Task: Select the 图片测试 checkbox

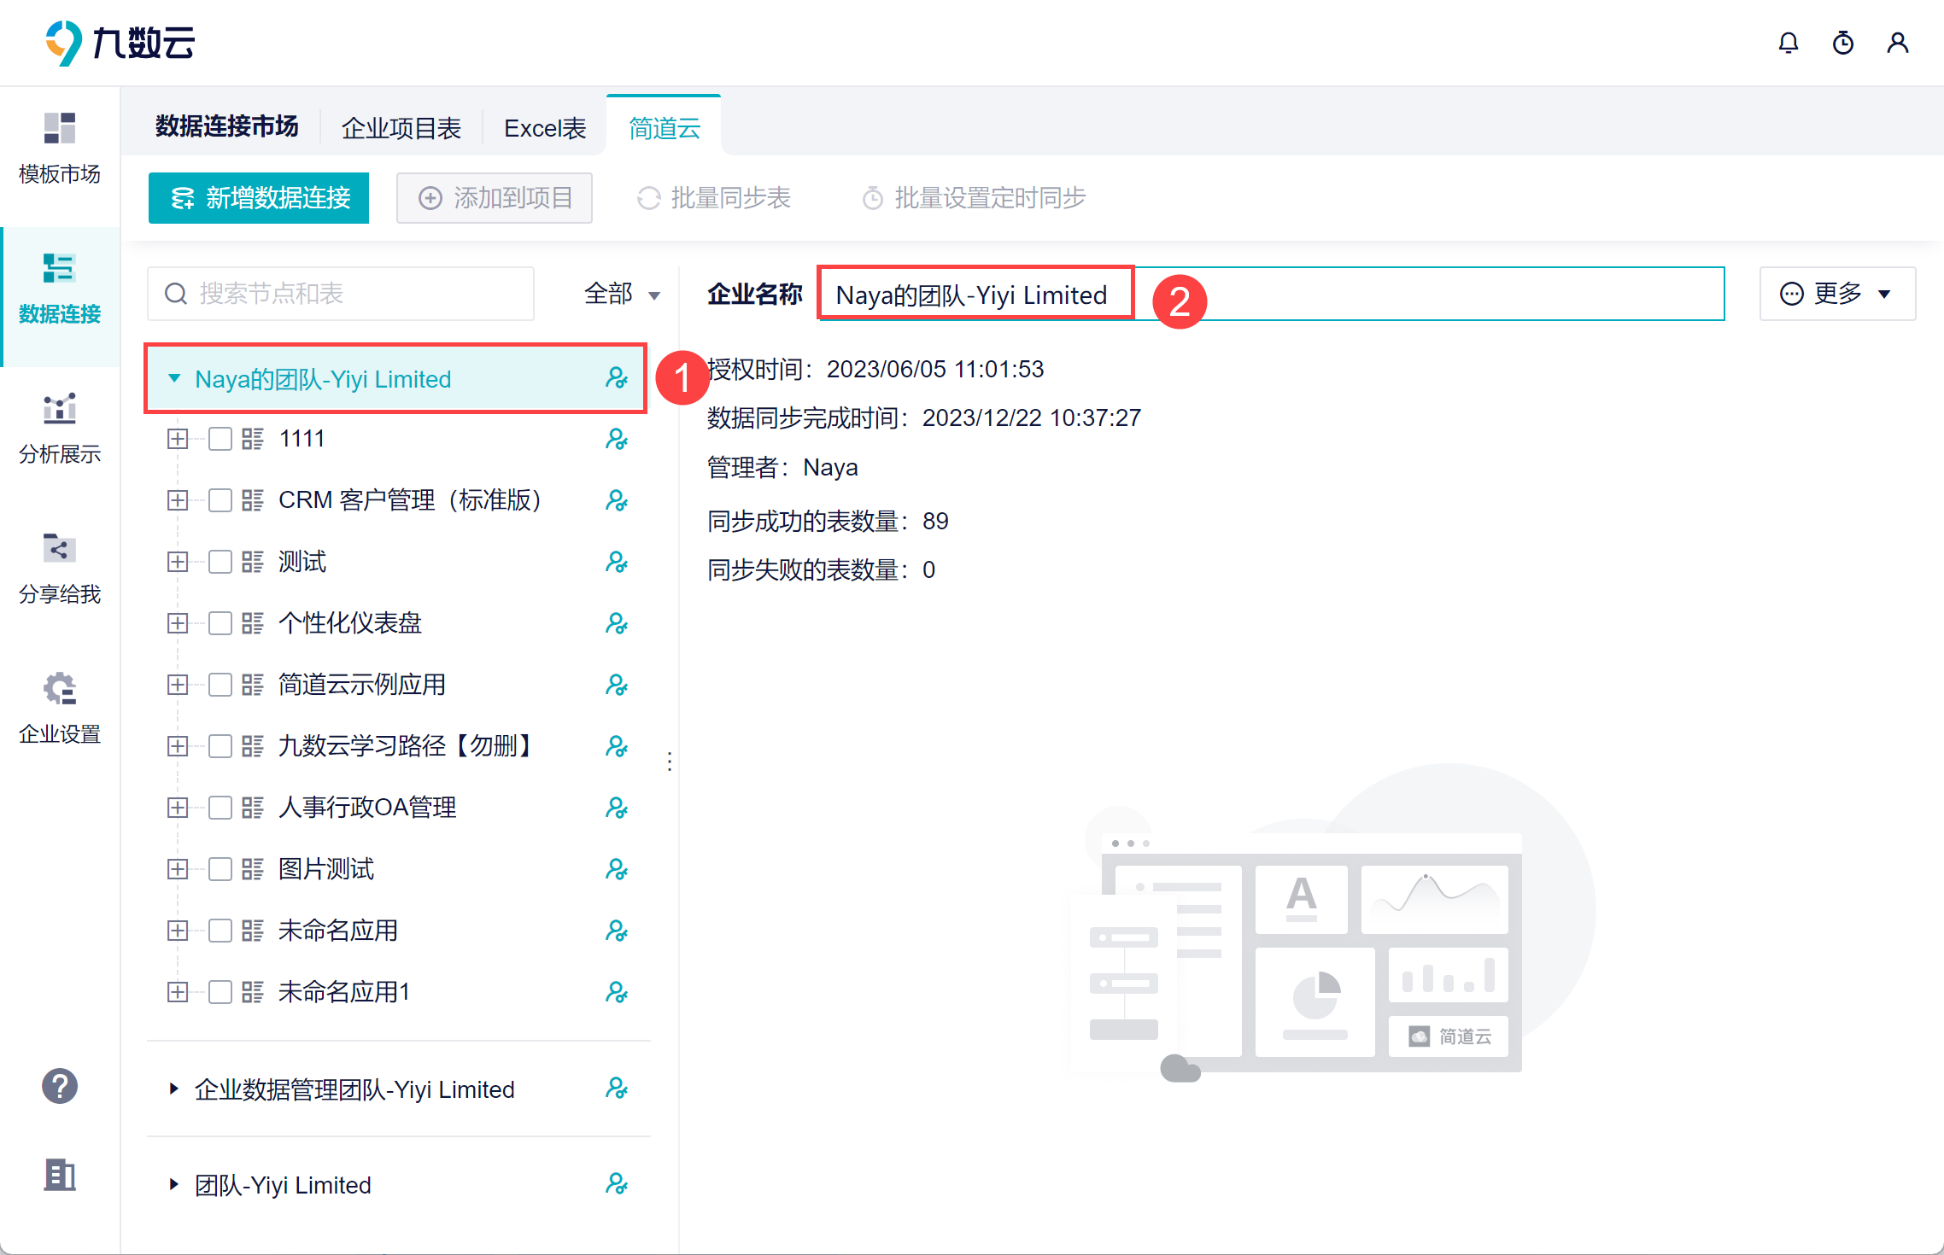Action: coord(220,869)
